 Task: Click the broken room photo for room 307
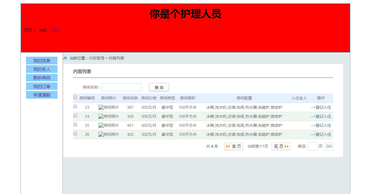click(108, 107)
